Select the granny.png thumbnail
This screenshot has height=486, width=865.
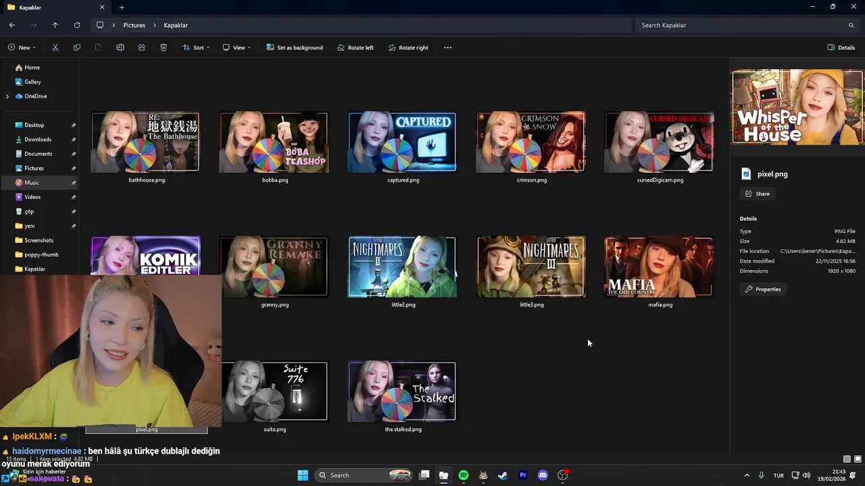tap(274, 267)
